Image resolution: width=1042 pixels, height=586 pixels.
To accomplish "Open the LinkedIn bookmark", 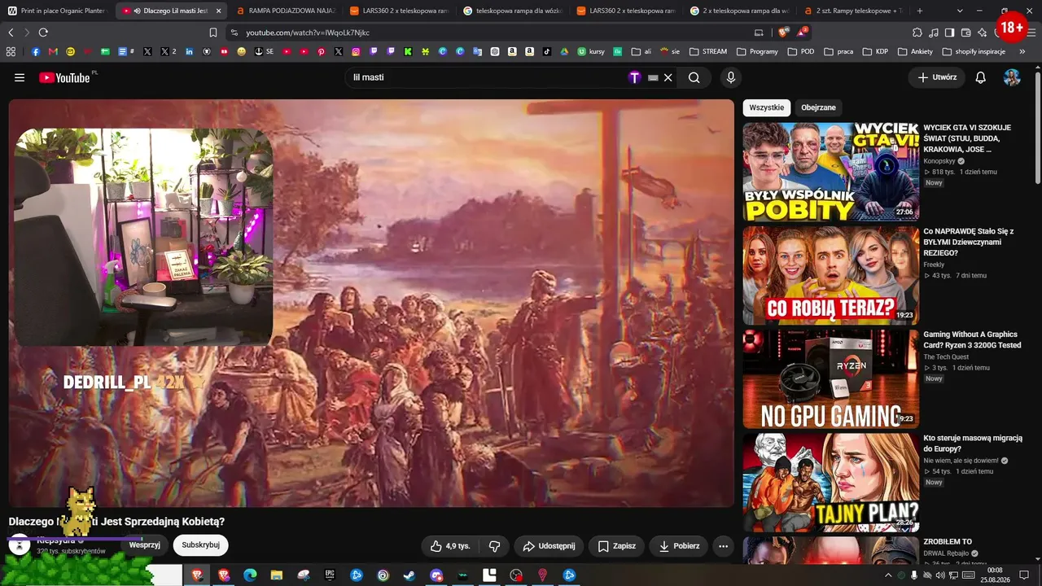I will click(190, 51).
